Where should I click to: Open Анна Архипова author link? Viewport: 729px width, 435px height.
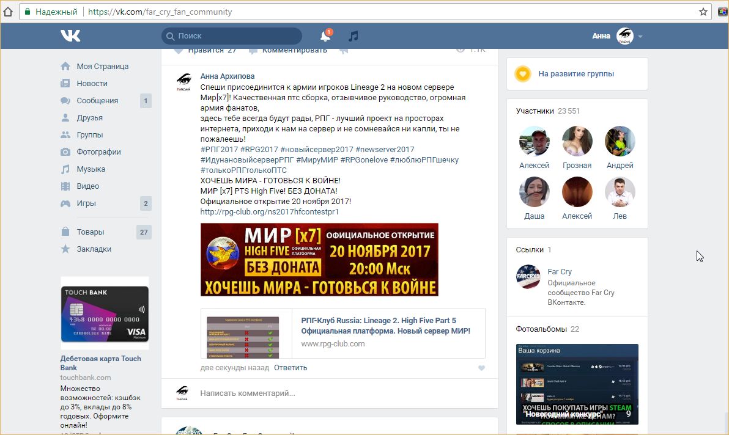228,76
